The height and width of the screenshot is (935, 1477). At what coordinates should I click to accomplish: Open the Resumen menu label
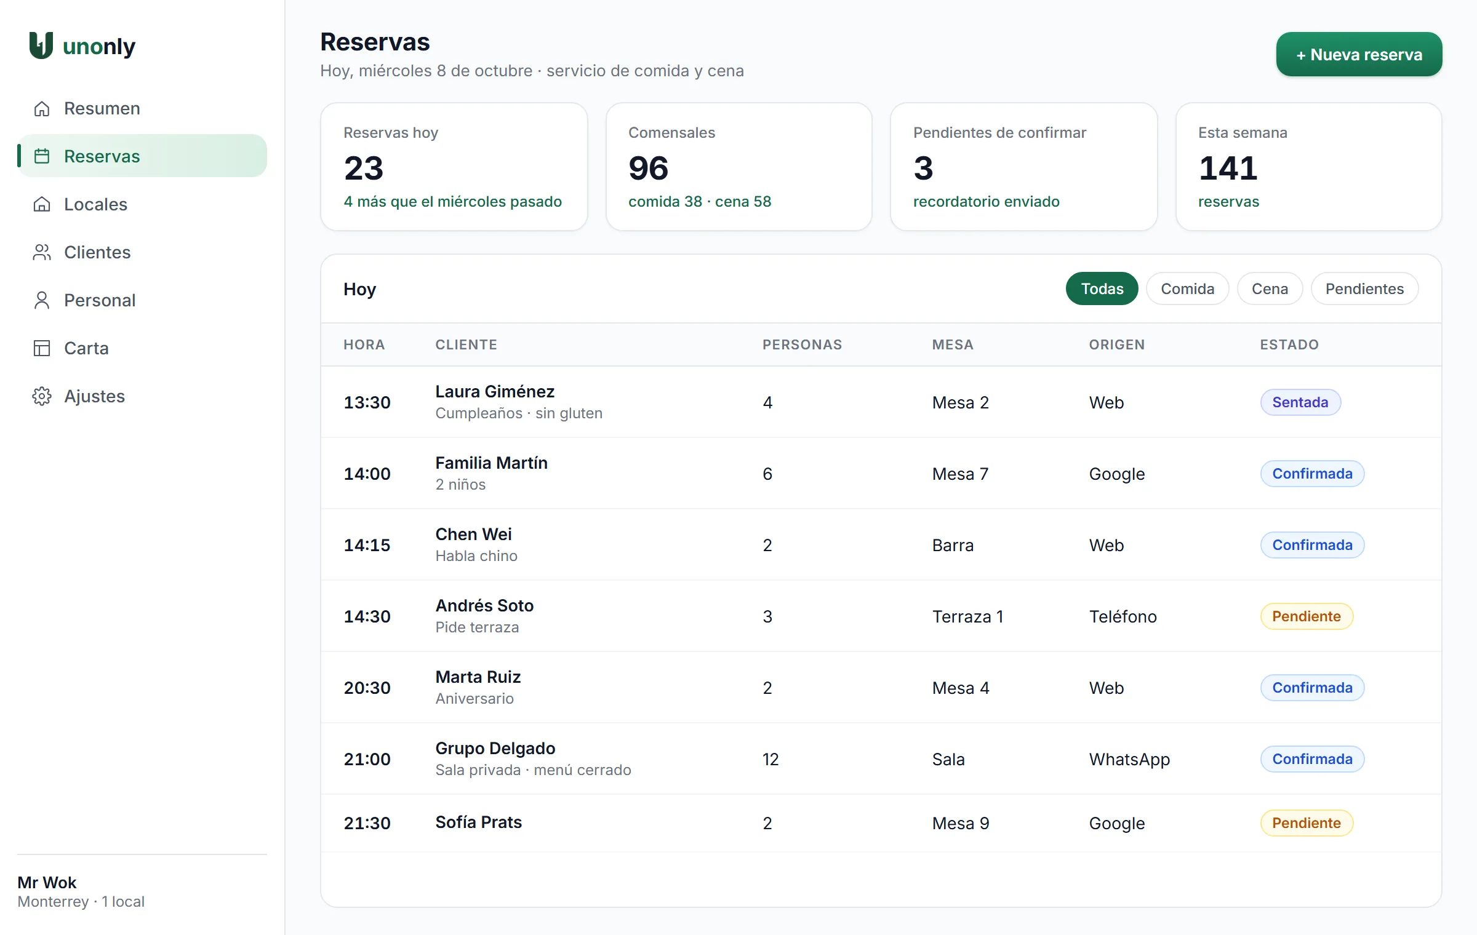[x=102, y=109]
